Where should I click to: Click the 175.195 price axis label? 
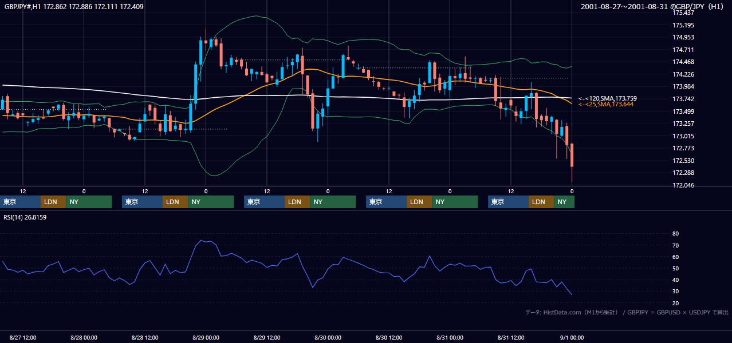tap(683, 25)
